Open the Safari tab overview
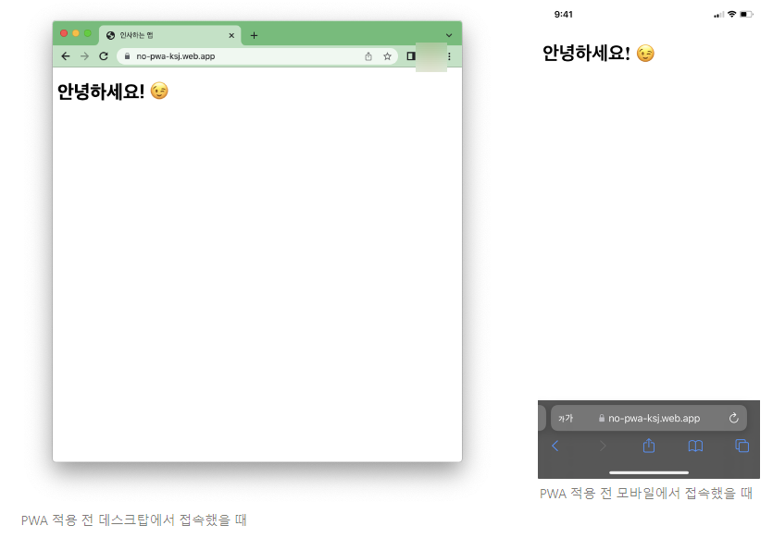This screenshot has width=773, height=538. (x=742, y=446)
